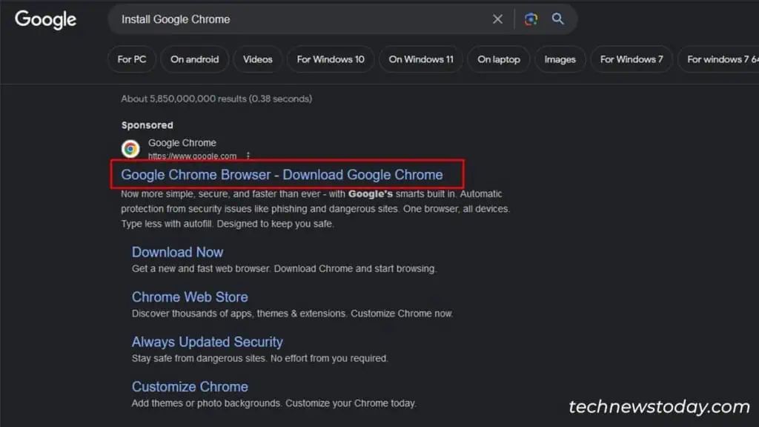Open Google Lens image search
759x427 pixels.
531,19
